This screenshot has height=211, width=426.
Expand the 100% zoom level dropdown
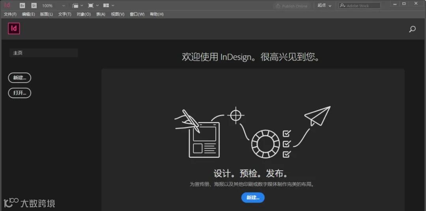(64, 6)
